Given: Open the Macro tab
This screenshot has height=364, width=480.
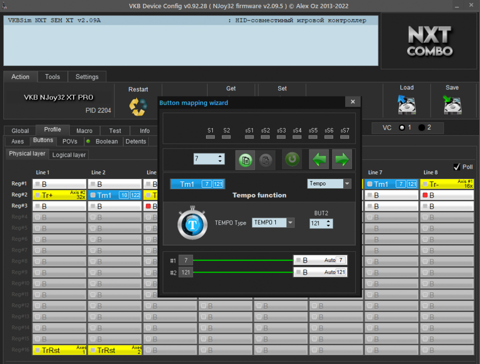Looking at the screenshot, I should [x=84, y=131].
